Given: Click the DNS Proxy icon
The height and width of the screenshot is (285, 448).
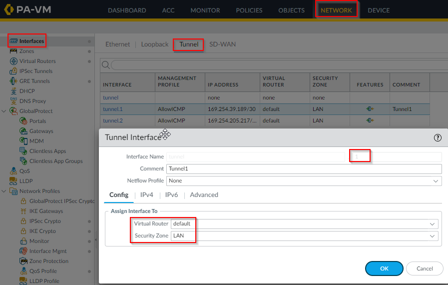Looking at the screenshot, I should click(x=13, y=101).
